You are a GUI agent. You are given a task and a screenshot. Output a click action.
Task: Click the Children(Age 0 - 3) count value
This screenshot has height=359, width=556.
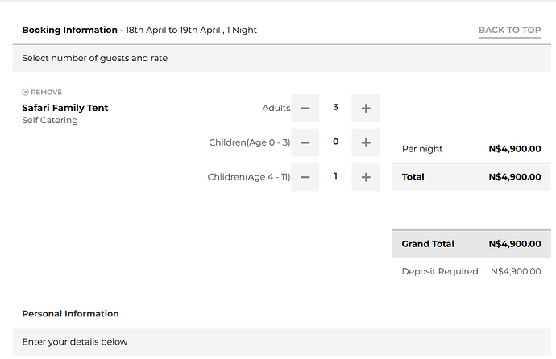click(x=335, y=142)
